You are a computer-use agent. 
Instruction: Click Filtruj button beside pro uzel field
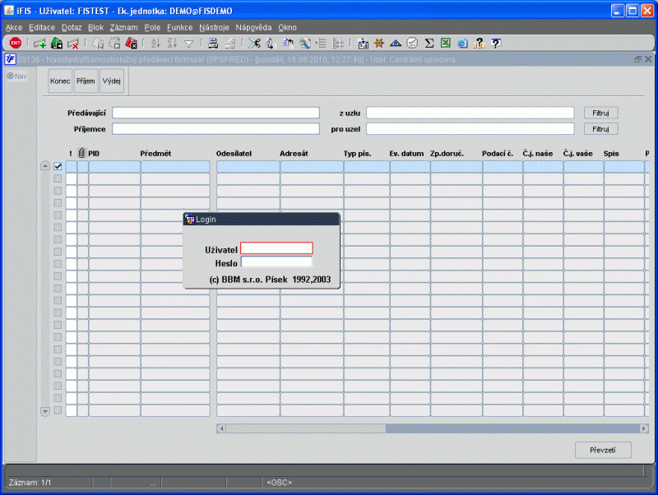click(600, 129)
